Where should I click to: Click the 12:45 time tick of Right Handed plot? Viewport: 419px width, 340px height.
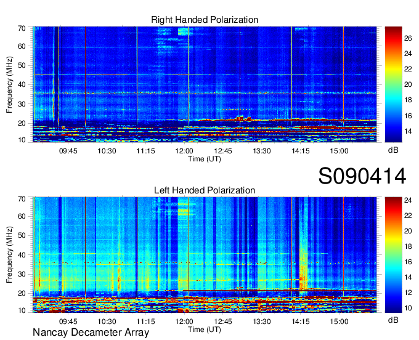[x=223, y=151]
